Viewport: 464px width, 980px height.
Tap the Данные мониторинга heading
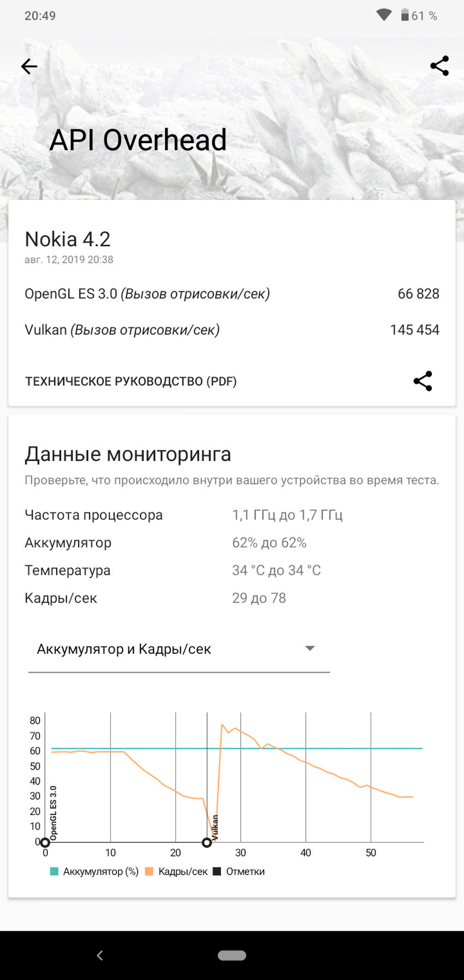[x=128, y=454]
